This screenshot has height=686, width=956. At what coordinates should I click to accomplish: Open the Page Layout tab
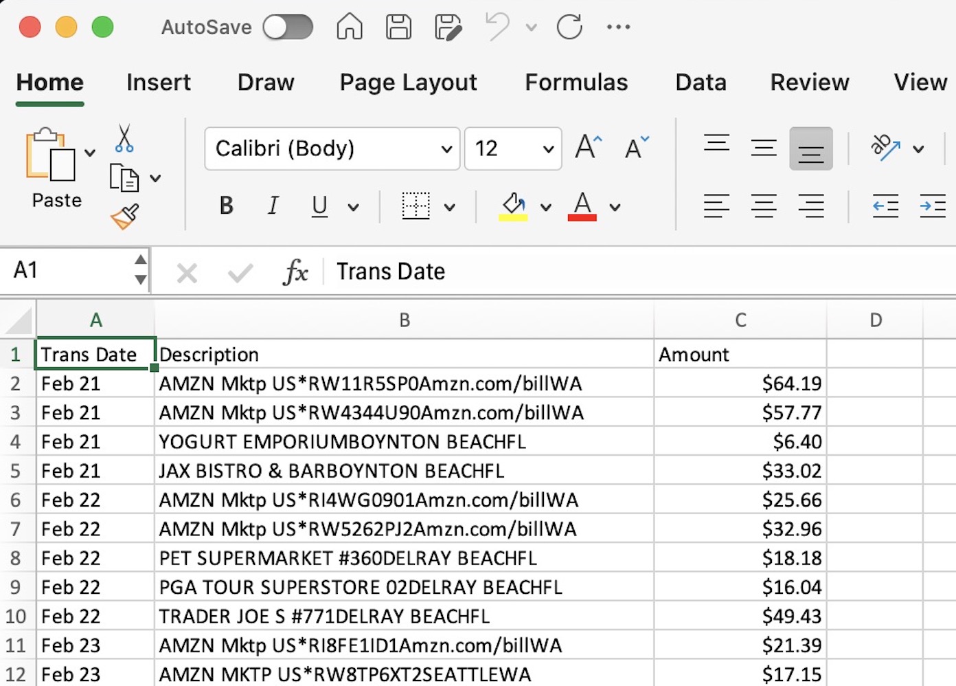408,82
